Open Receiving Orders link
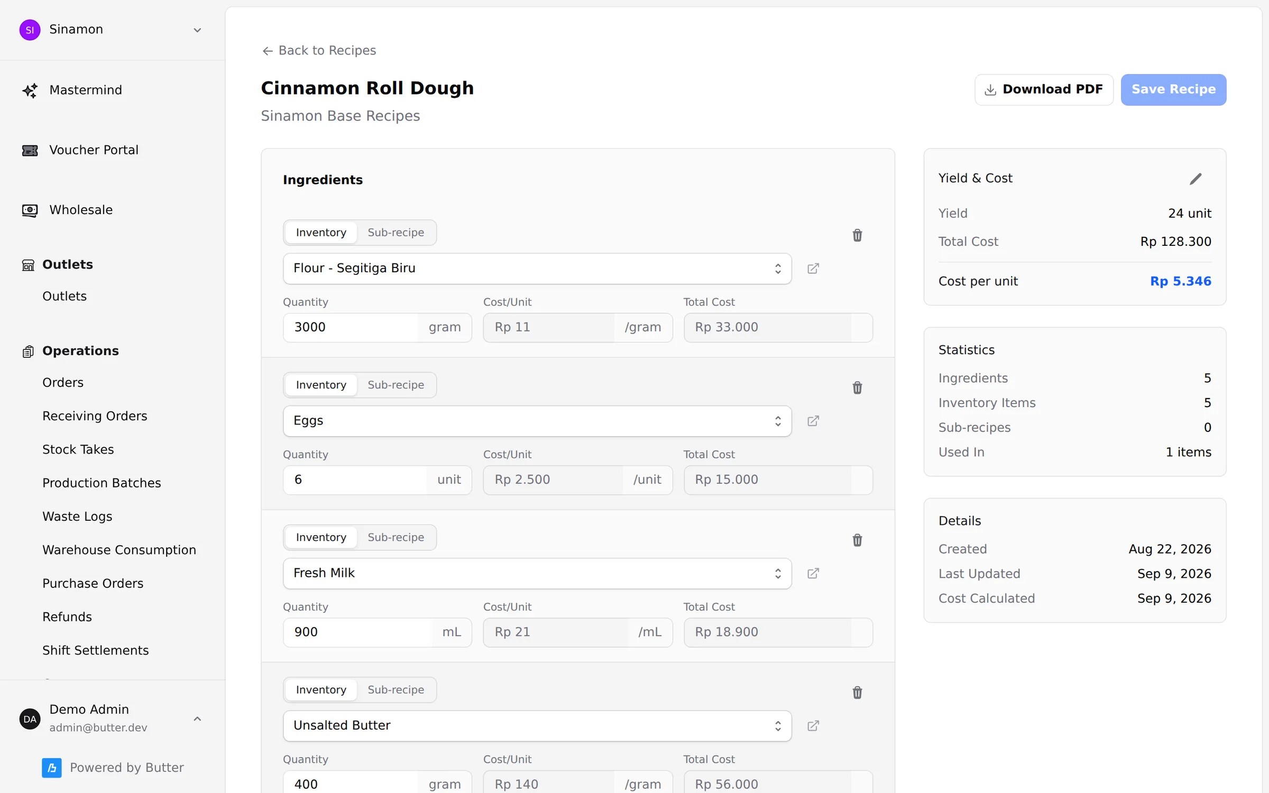1269x793 pixels. (x=95, y=416)
